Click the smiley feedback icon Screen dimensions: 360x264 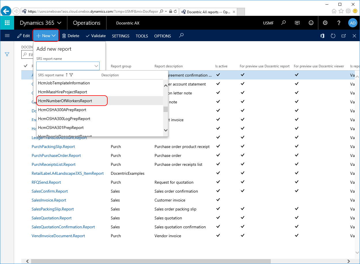[311, 23]
